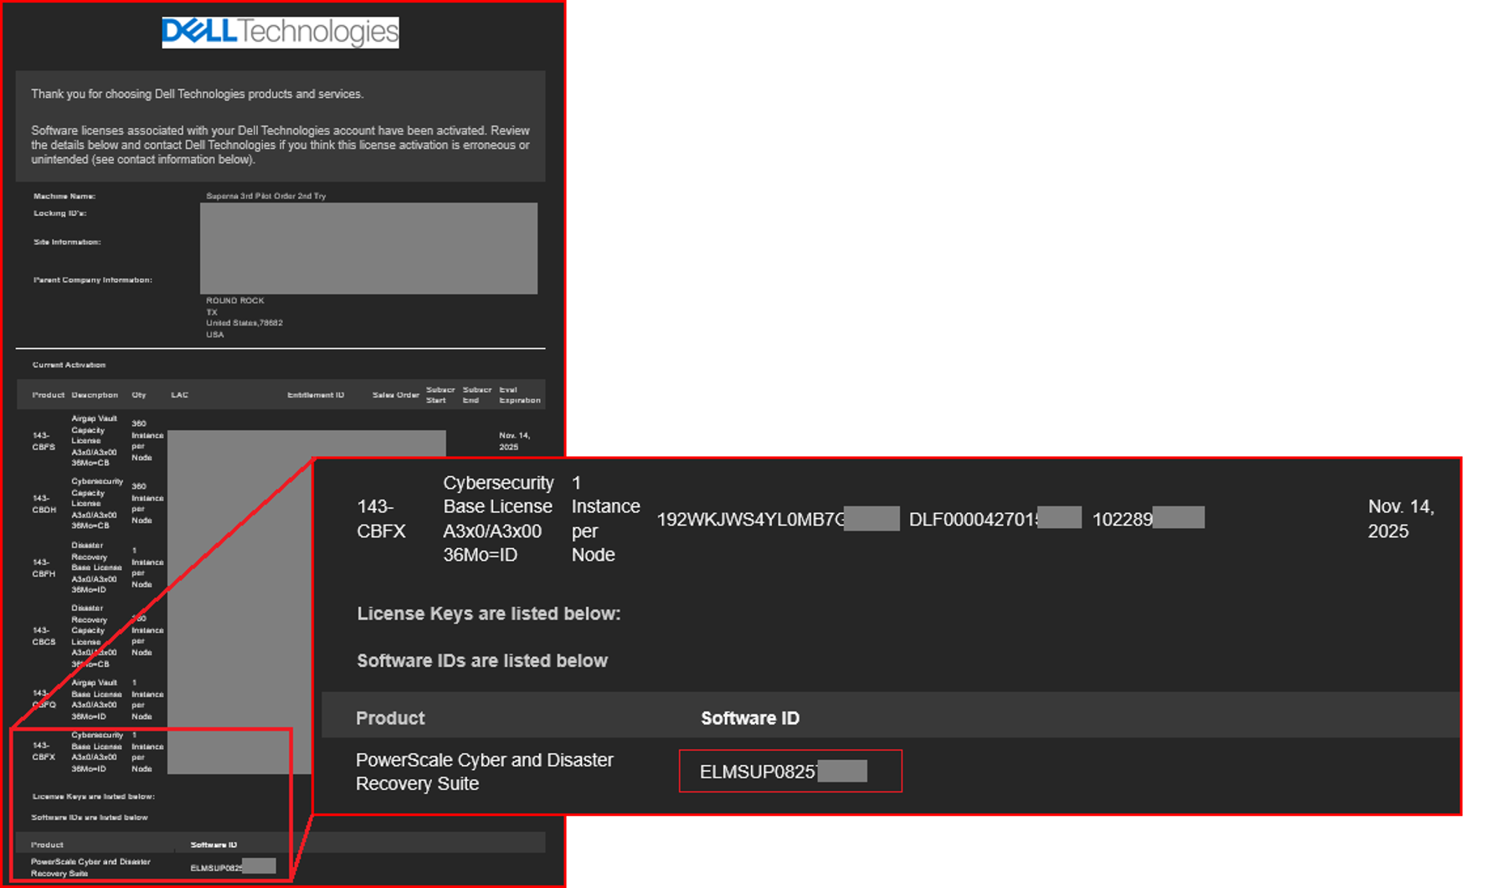Click the 'Software ID' header in the enlarged callout
Screen dimensions: 1507x888
tap(750, 718)
